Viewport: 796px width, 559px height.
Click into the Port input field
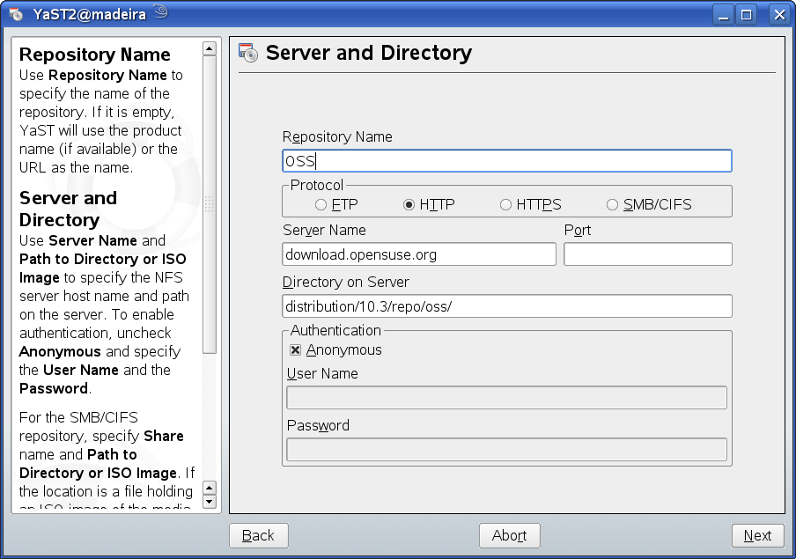coord(648,254)
